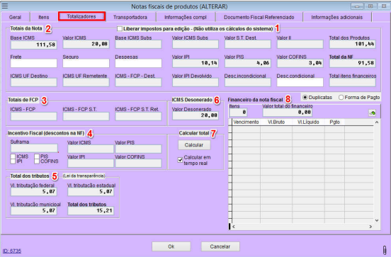
Task: Click the Cancelar button
Action: pos(220,246)
